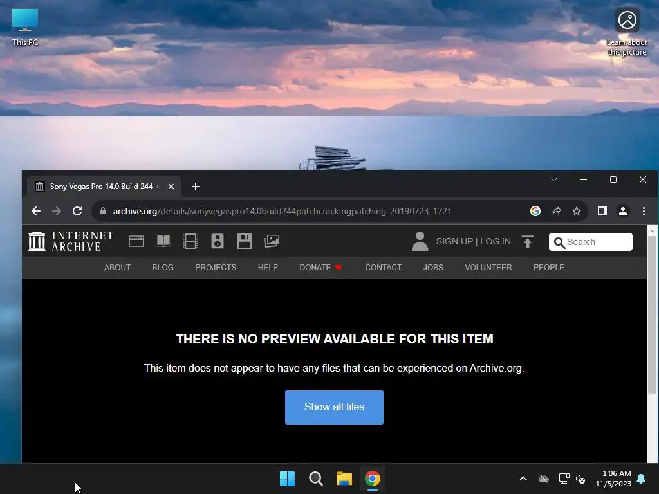Open the BLOG menu item
Screen dimensions: 659x494
[163, 268]
